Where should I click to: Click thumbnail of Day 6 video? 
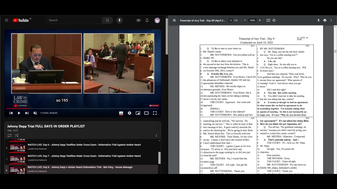coord(17,148)
